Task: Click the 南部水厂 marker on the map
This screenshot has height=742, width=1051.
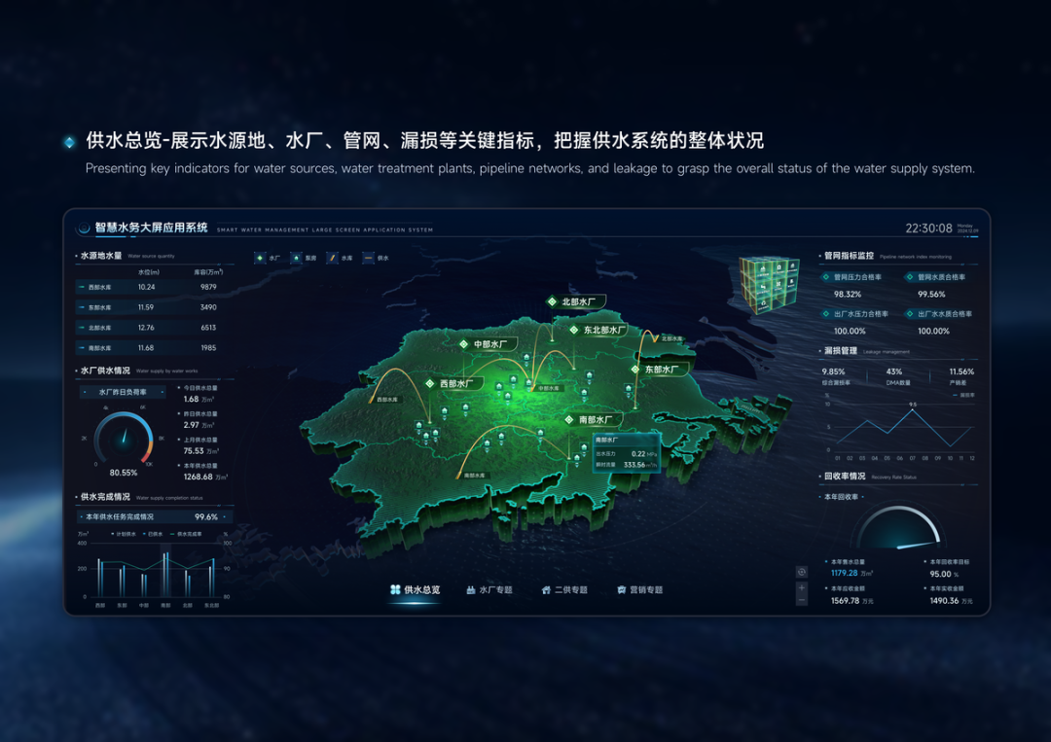Action: [590, 418]
